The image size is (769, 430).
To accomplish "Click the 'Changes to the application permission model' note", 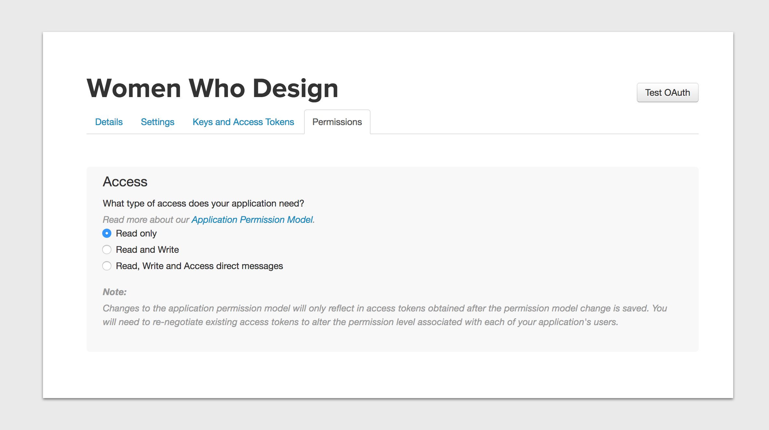I will pyautogui.click(x=385, y=315).
